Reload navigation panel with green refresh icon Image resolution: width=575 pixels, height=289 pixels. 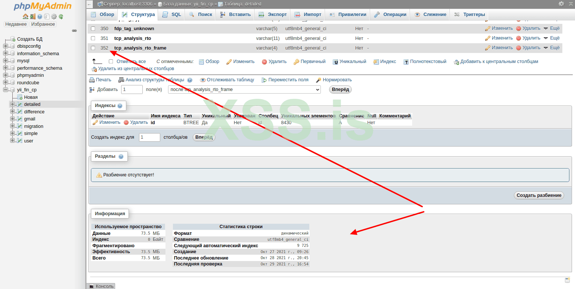61,16
